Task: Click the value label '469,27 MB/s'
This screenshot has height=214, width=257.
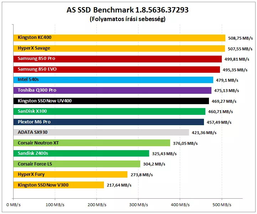Action: [x=224, y=101]
